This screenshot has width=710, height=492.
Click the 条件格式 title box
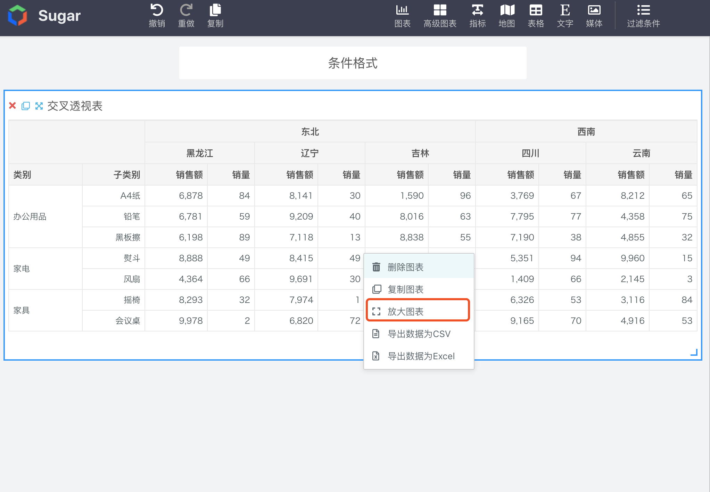point(353,63)
